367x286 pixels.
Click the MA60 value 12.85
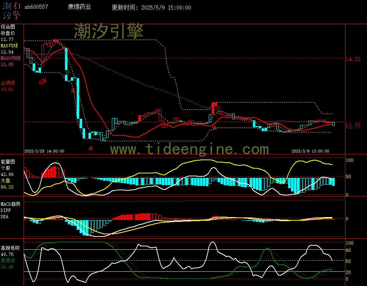(7, 64)
